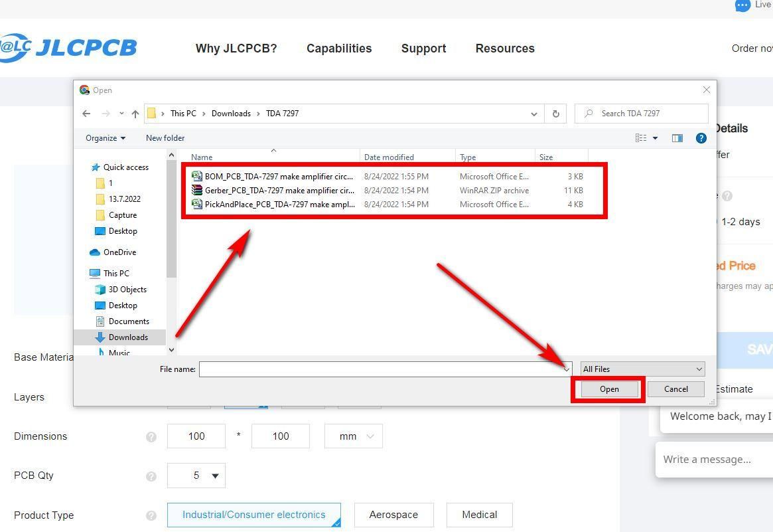Open 3D Objects folder
The width and height of the screenshot is (773, 532).
tap(121, 290)
